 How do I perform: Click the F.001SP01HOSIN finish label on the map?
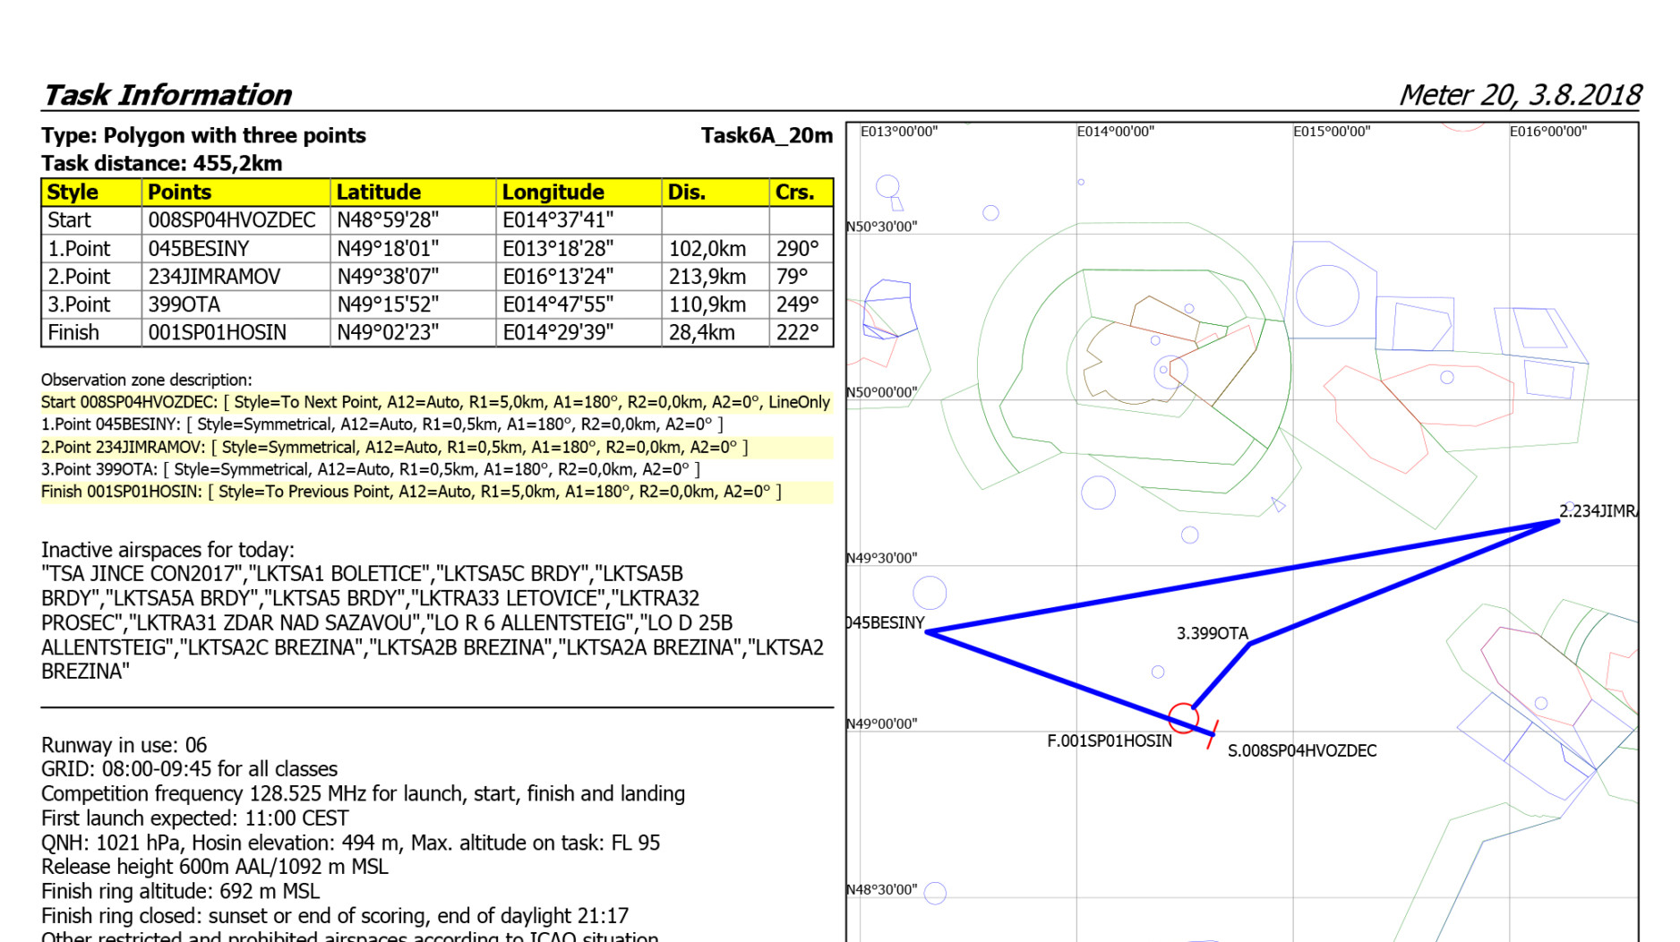1109,741
